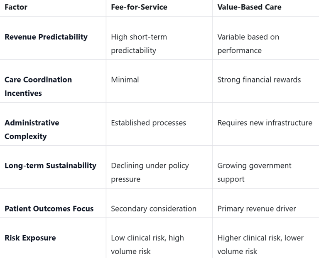Screen dimensions: 319x258
Task: Click the "Strong financial rewards" cell
Action: click(259, 79)
